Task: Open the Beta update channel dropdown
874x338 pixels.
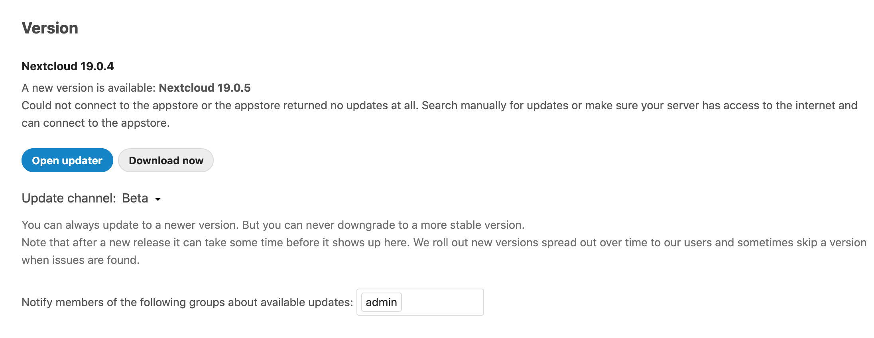Action: (x=135, y=198)
